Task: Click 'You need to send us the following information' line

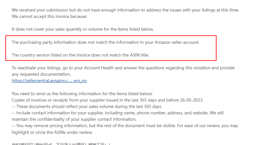Action: coord(82,94)
